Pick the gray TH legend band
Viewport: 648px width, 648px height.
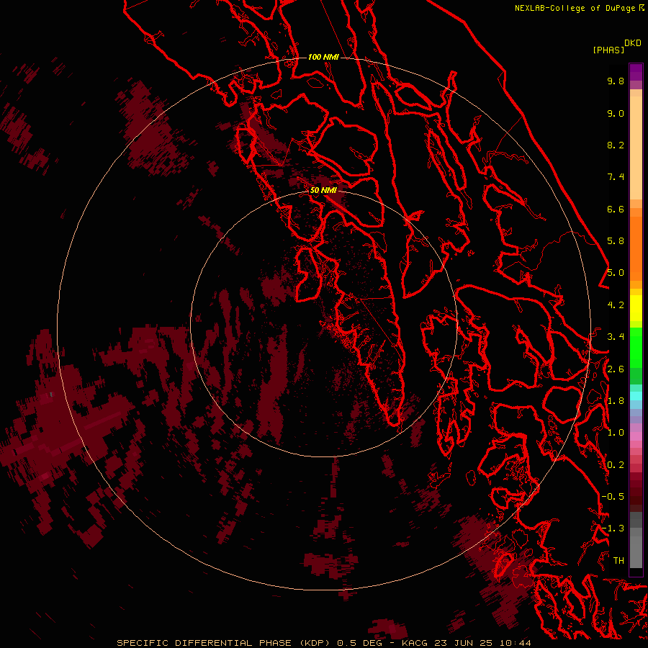pyautogui.click(x=636, y=552)
